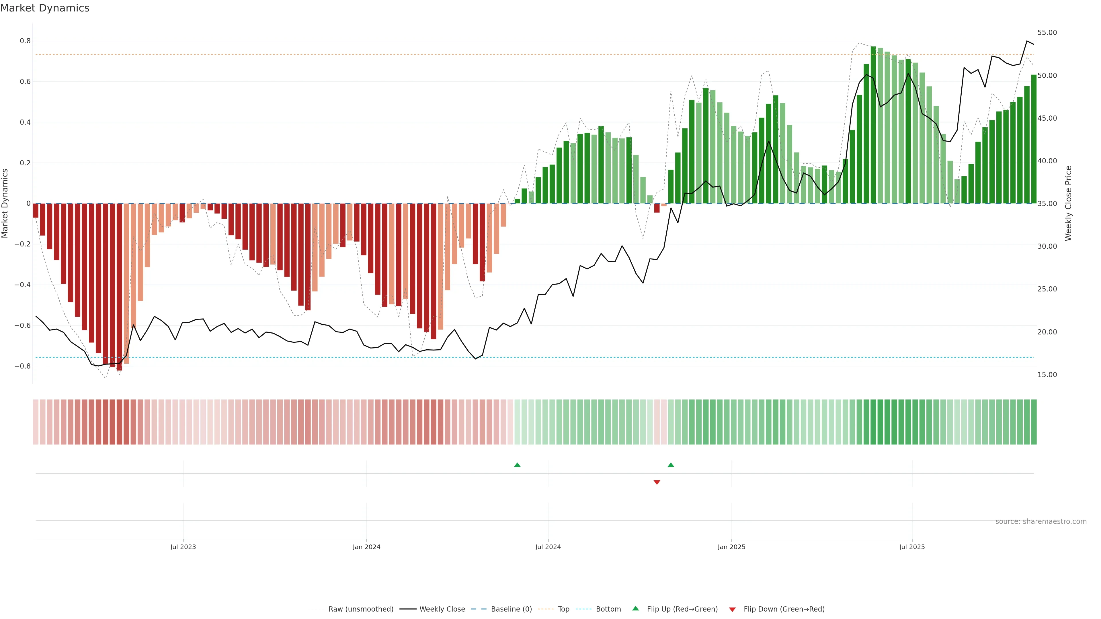The image size is (1101, 619).
Task: Click the Market Dynamics y-axis title
Action: [5, 203]
